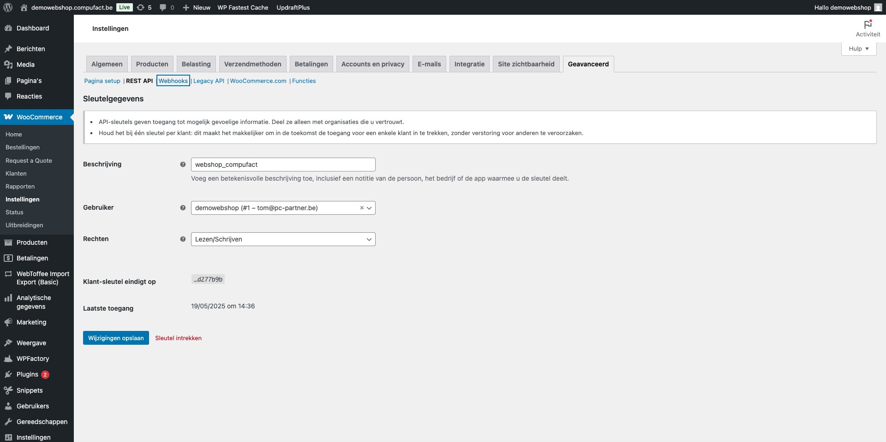886x442 pixels.
Task: Open the comments bubble icon showing 0
Action: pos(163,7)
